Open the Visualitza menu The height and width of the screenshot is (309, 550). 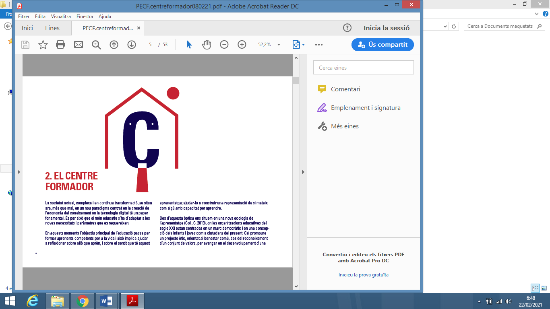61,16
